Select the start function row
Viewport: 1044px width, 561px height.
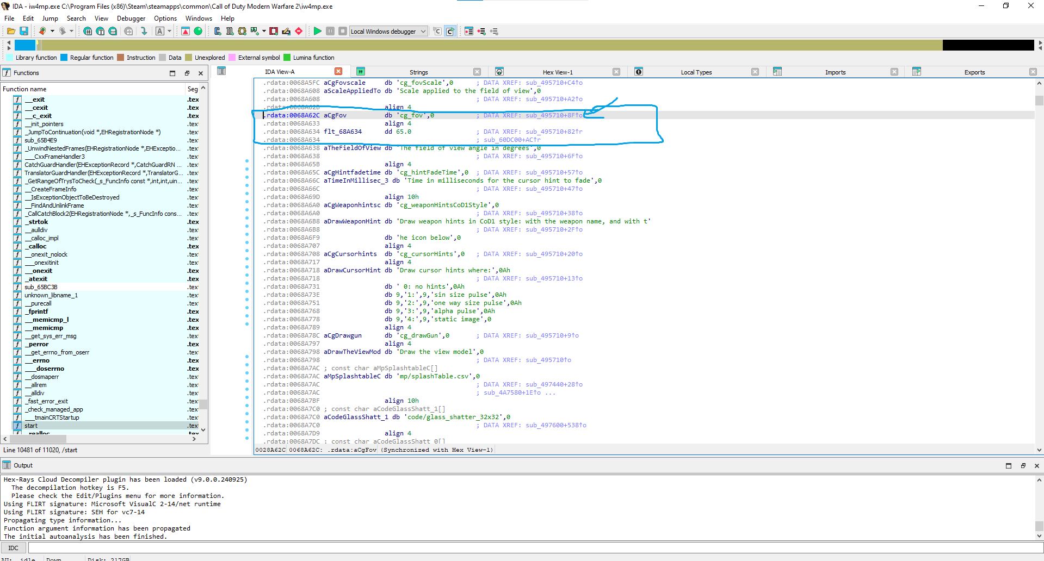(104, 426)
